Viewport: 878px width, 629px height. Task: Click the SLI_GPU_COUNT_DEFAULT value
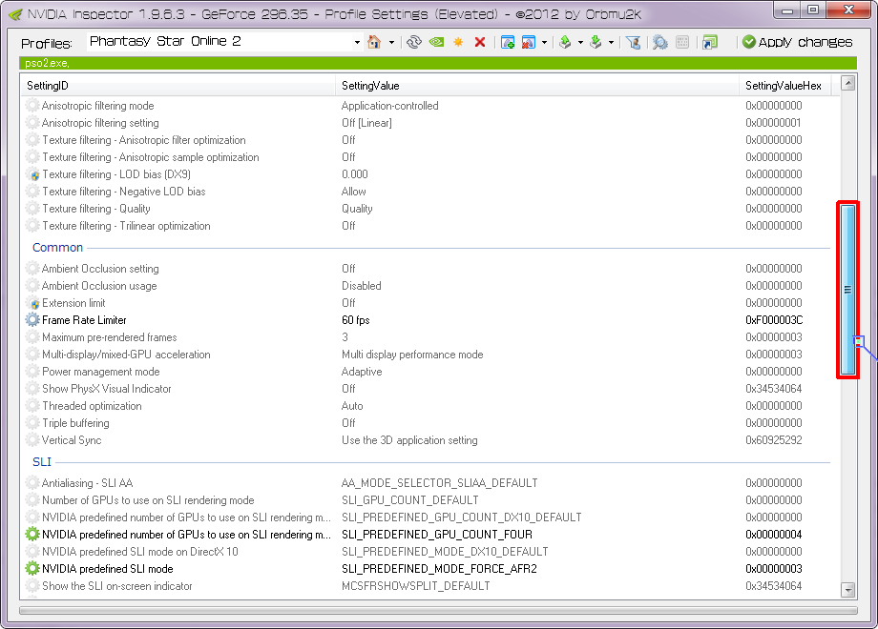[x=409, y=499]
